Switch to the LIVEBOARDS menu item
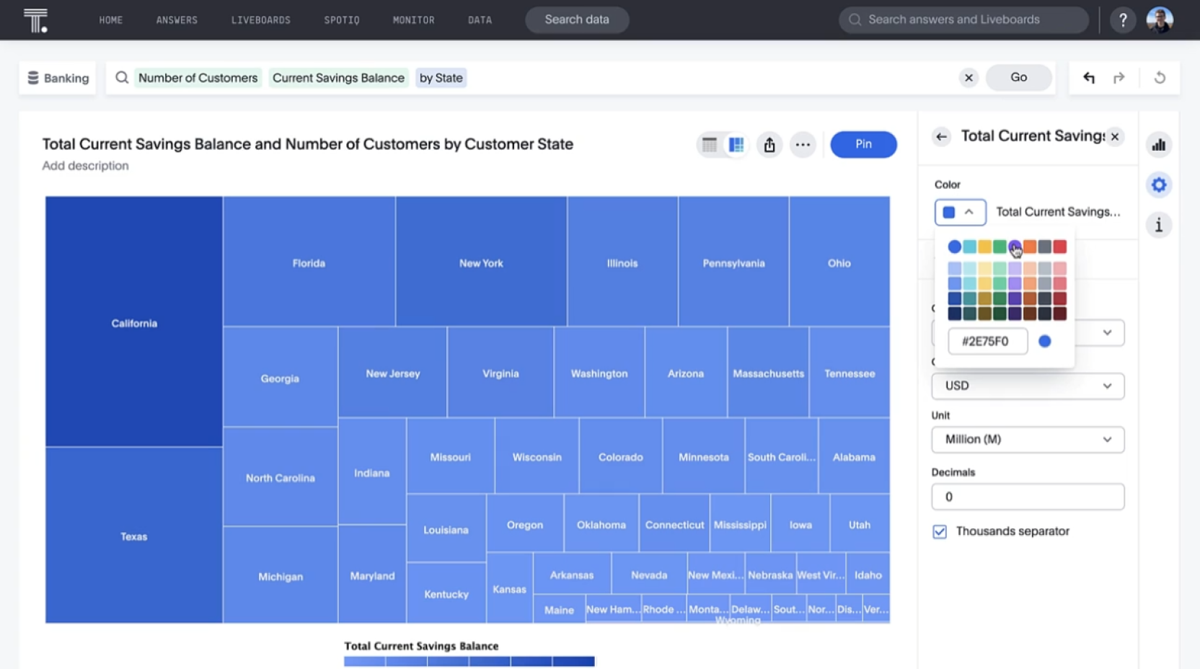This screenshot has width=1200, height=669. point(261,19)
